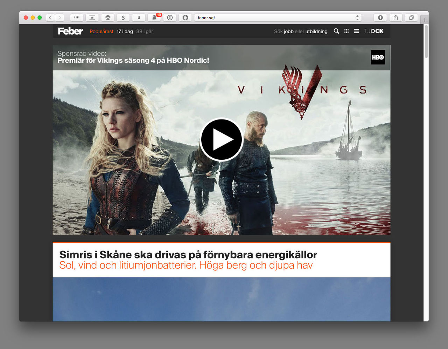Show the 38 i går posts

145,32
